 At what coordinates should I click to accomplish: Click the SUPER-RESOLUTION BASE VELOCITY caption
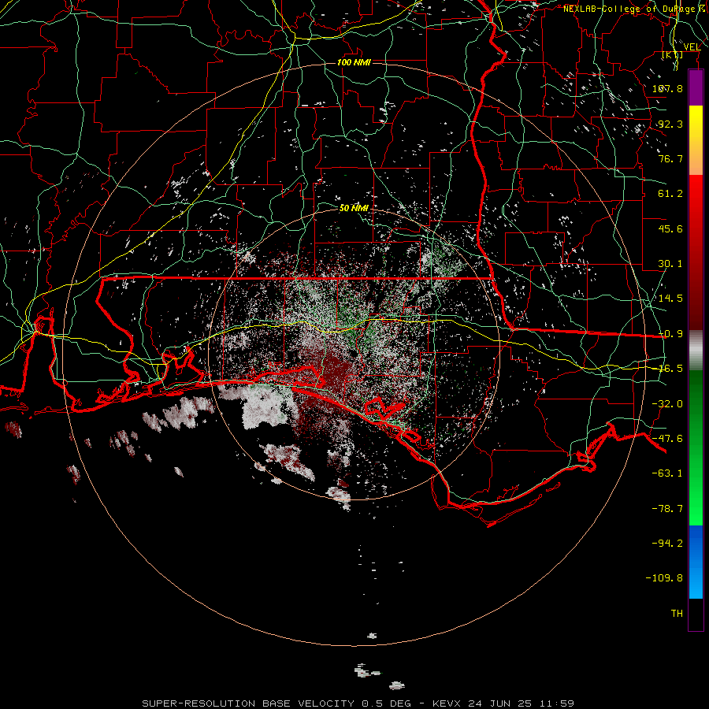click(x=250, y=703)
